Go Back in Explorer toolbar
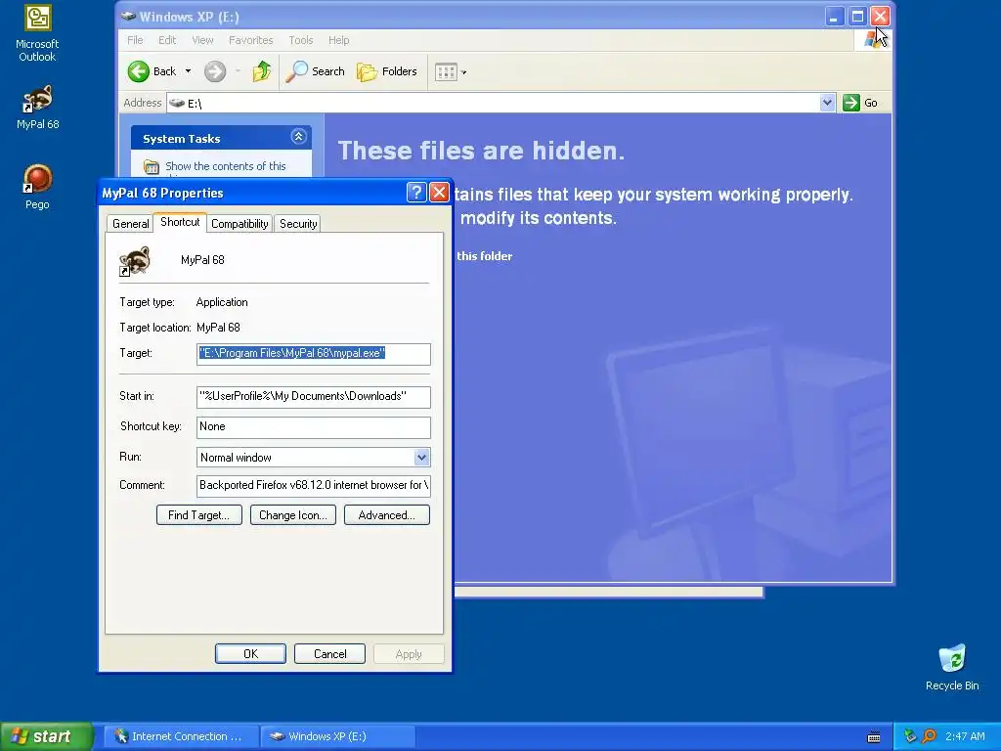 coord(152,71)
